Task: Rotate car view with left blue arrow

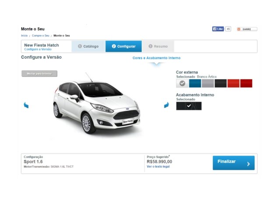Action: (26, 105)
